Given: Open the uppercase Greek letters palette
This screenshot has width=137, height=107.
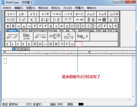Looking at the screenshot, I should point(114,14).
